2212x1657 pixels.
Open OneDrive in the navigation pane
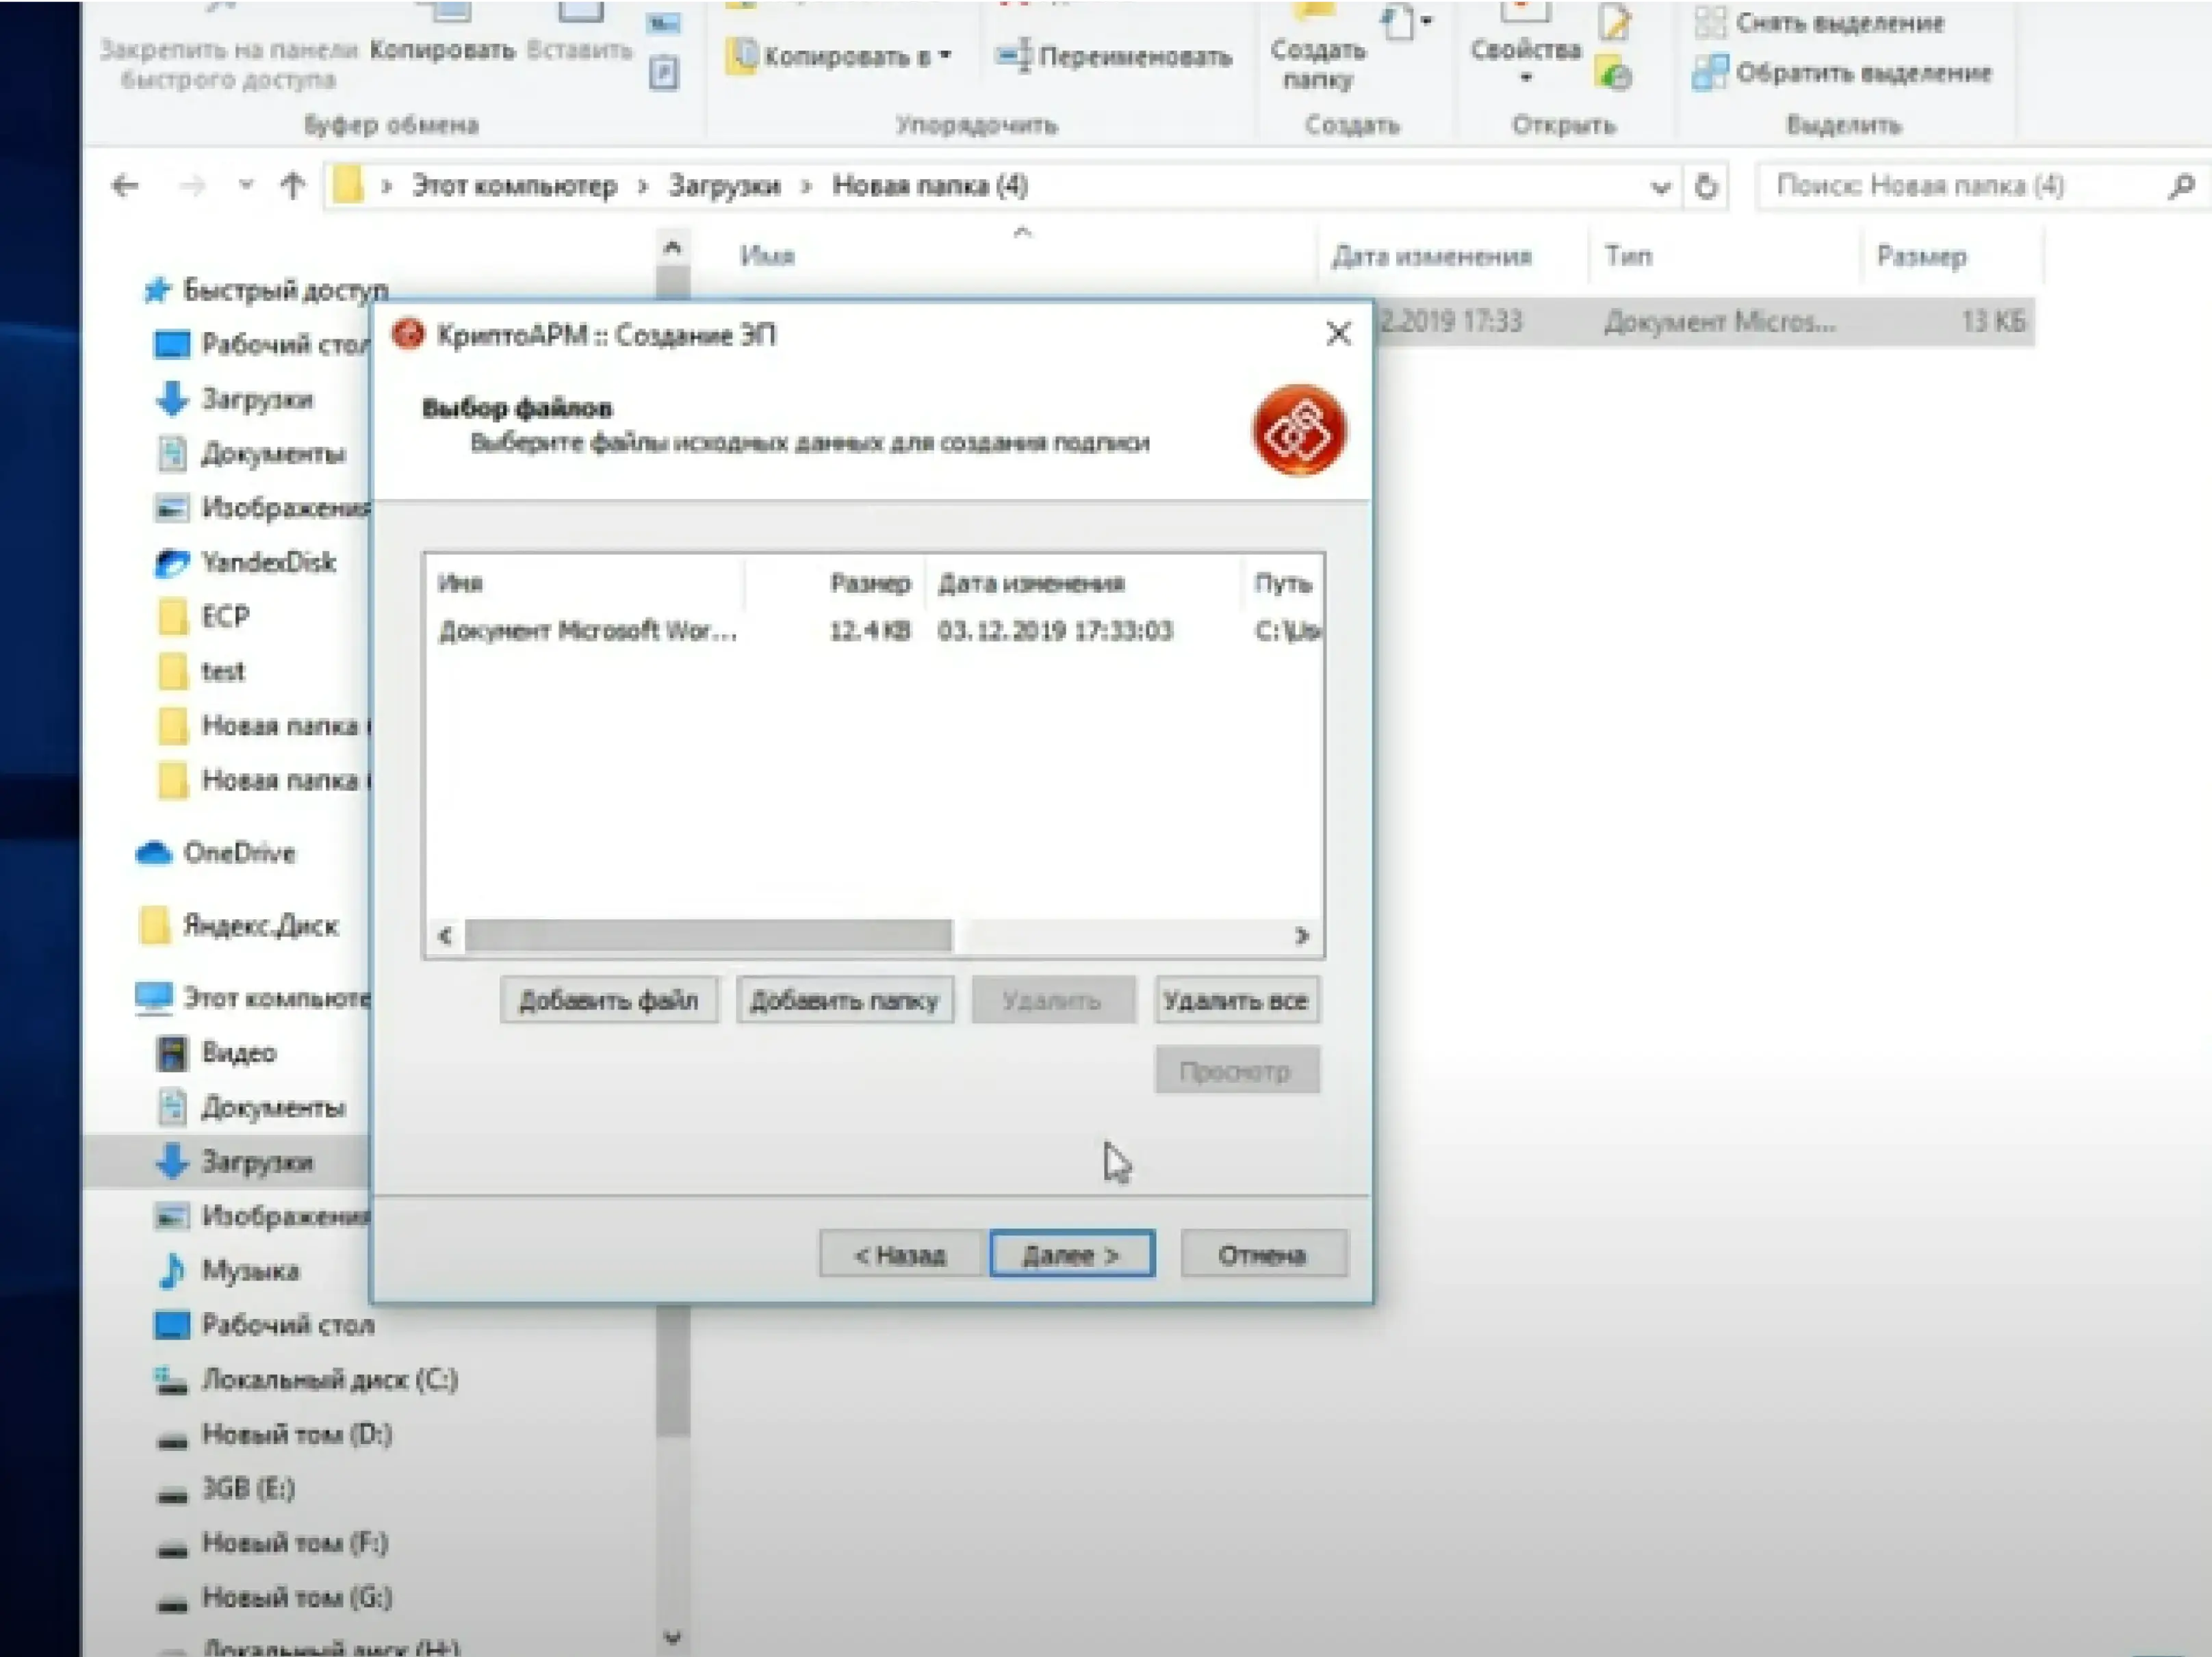(x=238, y=853)
